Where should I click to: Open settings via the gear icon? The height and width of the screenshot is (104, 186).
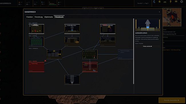182,2
